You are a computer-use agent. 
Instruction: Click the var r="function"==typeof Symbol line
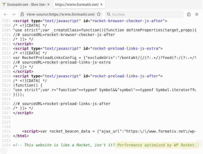coord(105,90)
